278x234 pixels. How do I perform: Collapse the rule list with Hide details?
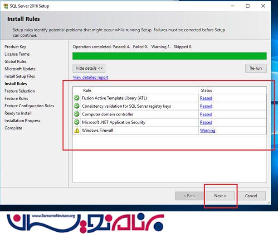90,68
